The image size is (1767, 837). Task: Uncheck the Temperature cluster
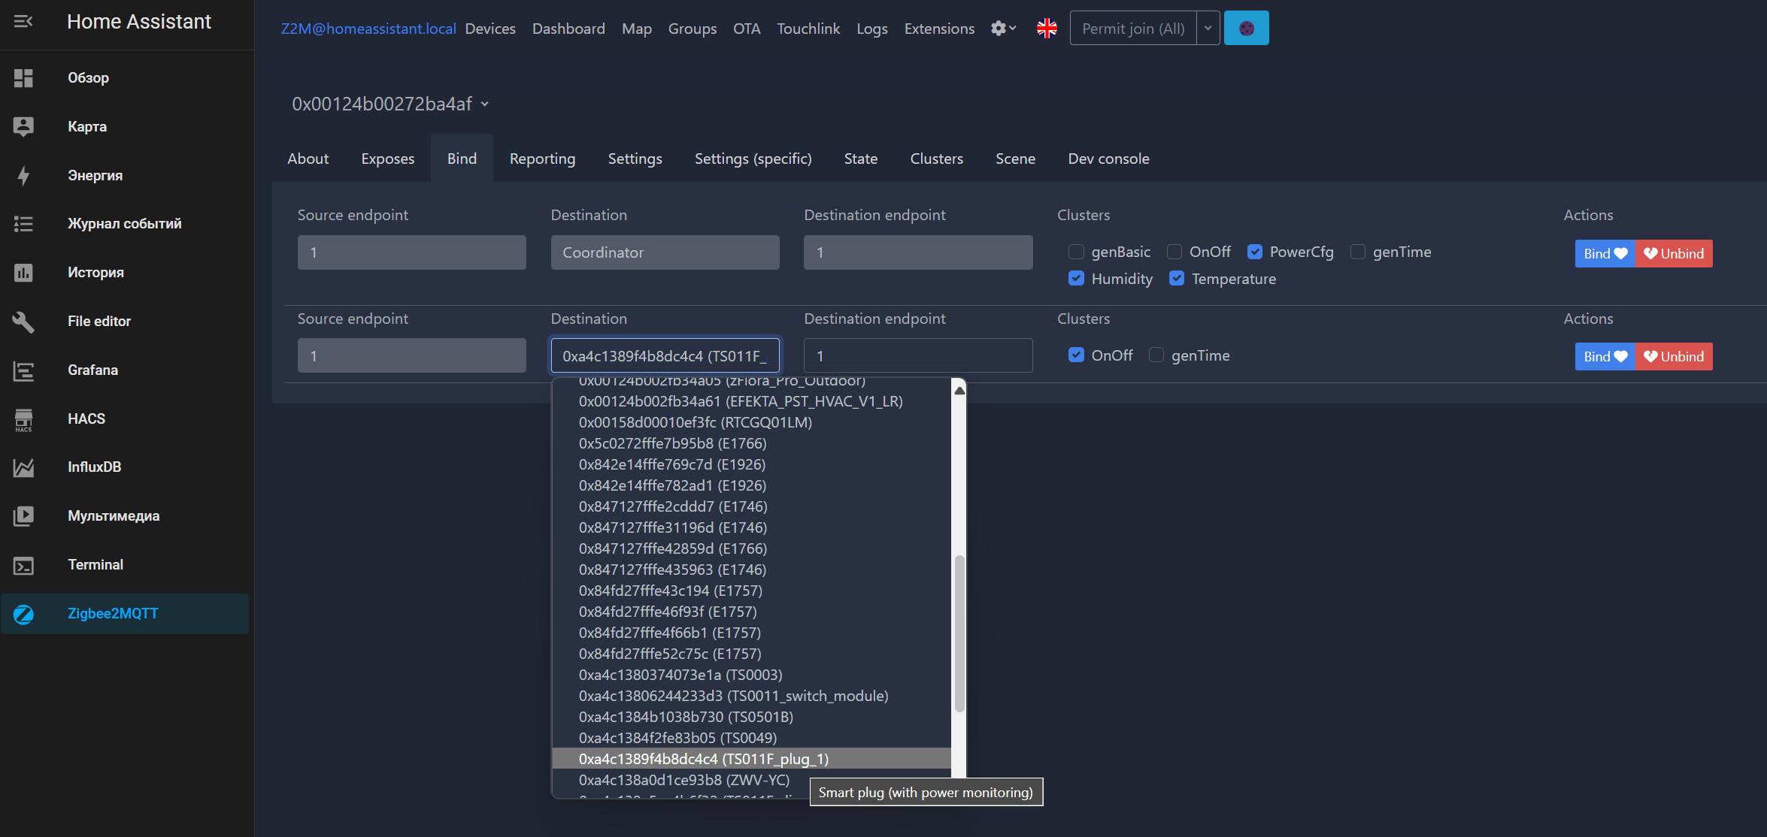pos(1177,279)
